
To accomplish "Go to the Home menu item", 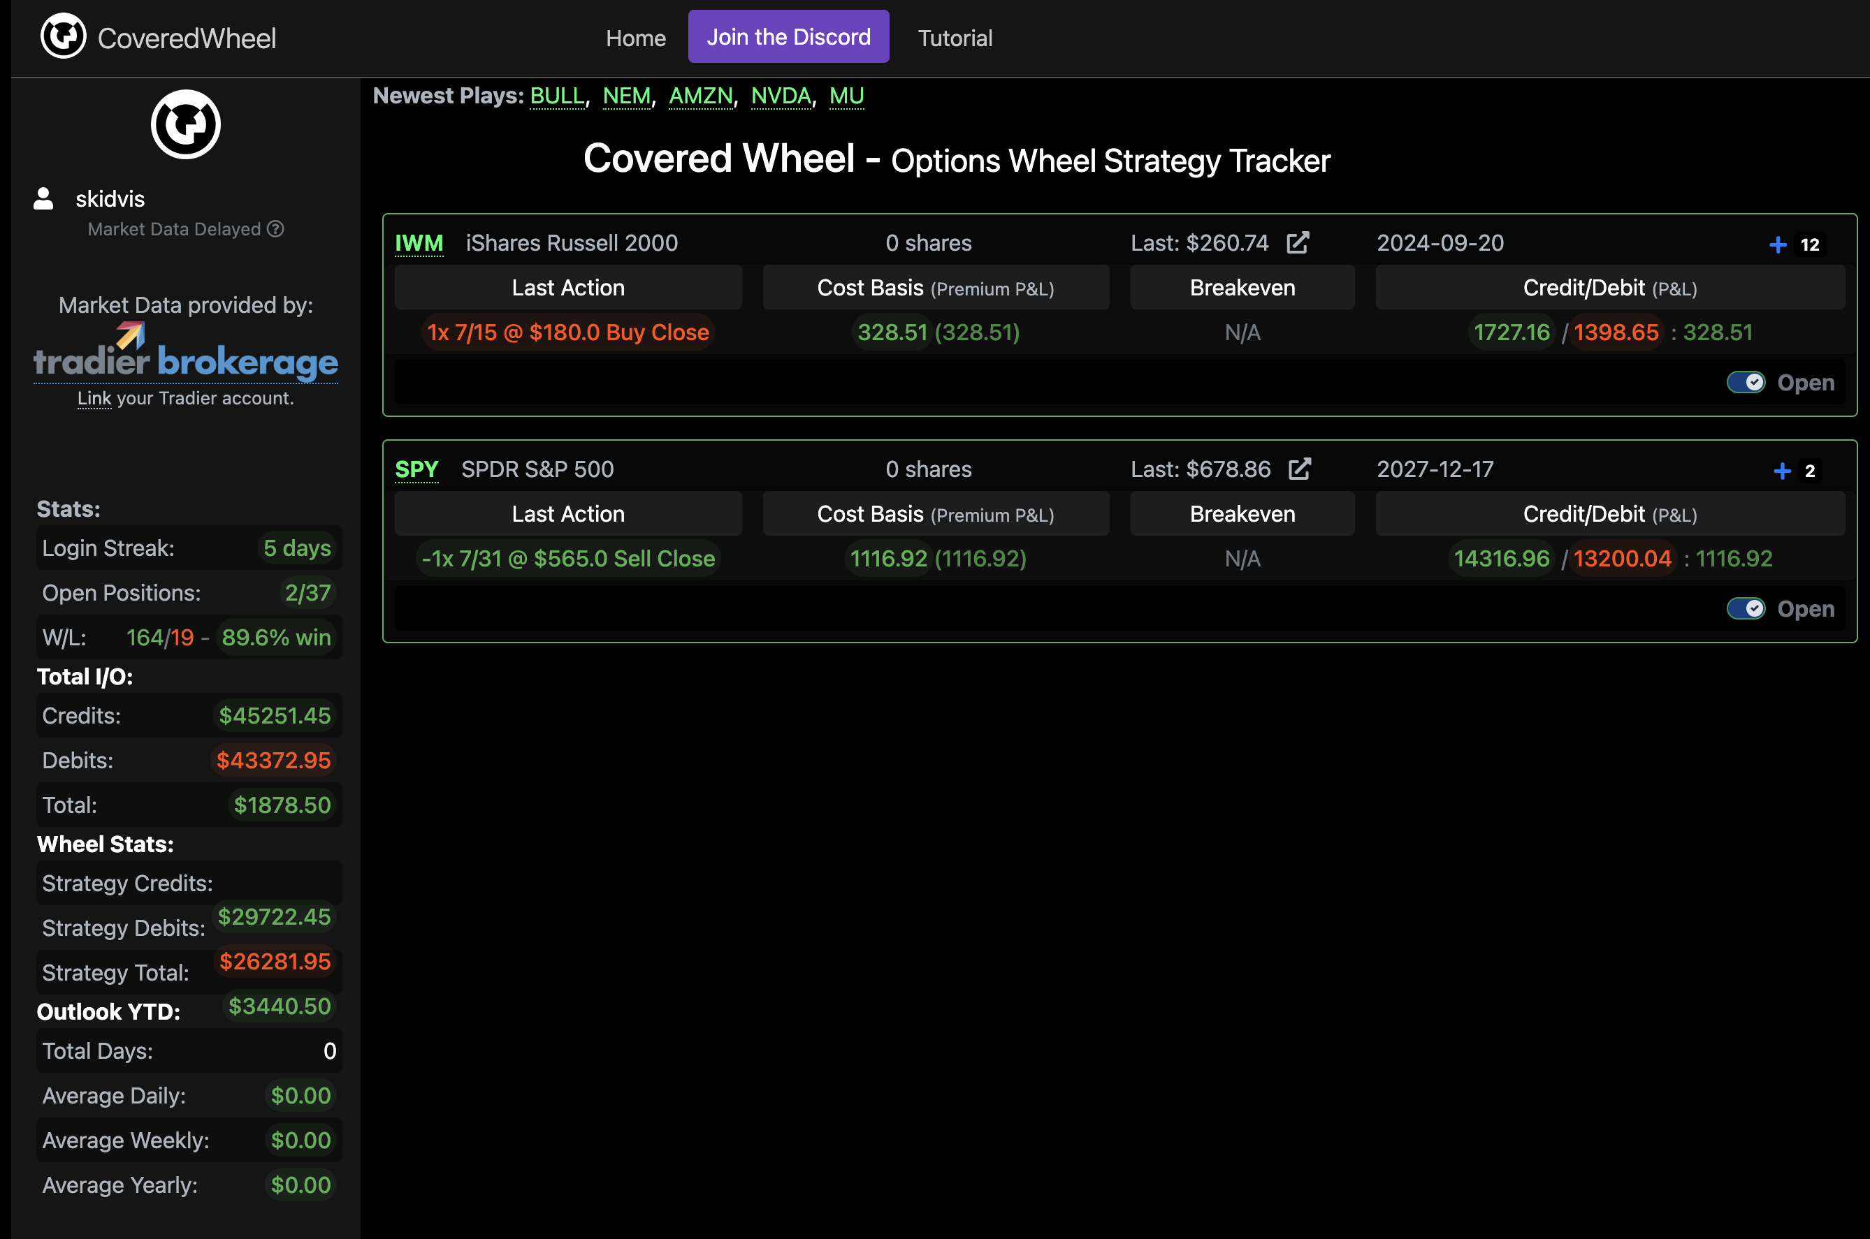I will pyautogui.click(x=635, y=38).
